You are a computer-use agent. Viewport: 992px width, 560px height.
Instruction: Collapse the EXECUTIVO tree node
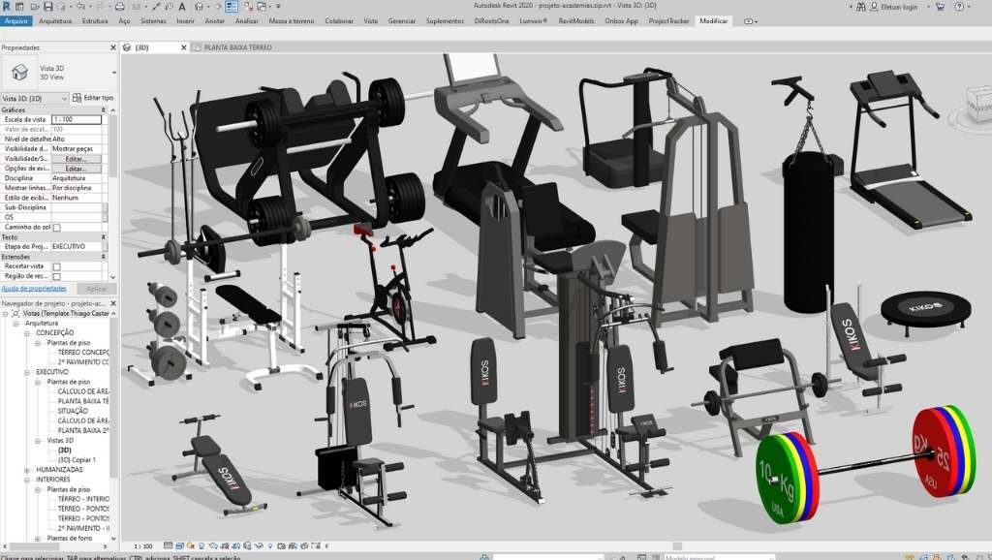pos(27,372)
